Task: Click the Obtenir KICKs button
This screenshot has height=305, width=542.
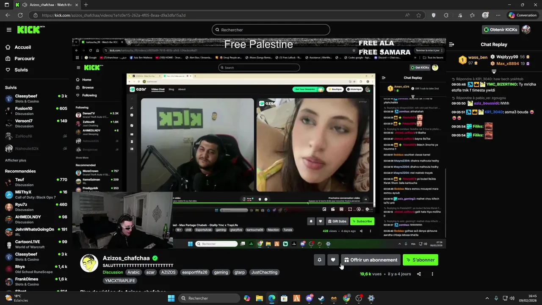Action: [x=501, y=30]
